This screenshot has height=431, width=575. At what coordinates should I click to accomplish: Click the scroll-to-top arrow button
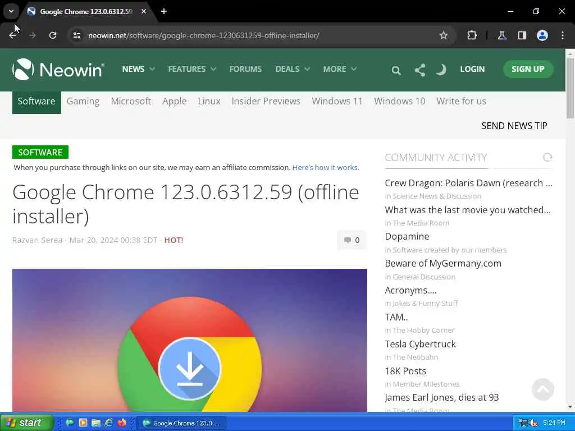point(543,389)
